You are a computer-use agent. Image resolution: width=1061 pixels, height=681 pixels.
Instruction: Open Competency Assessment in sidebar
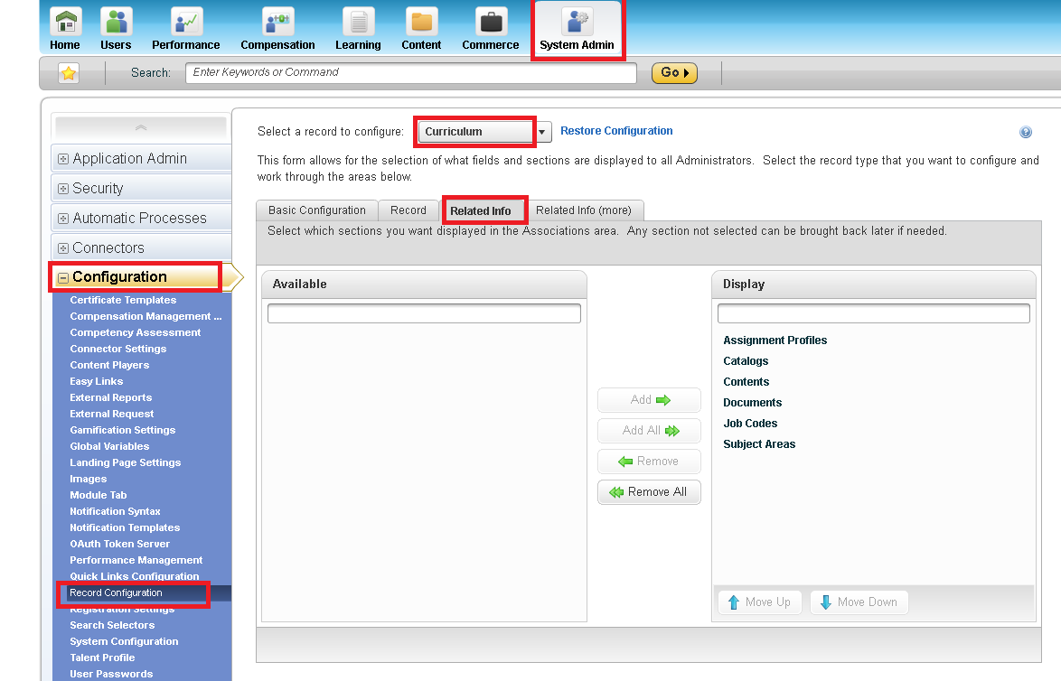tap(136, 332)
